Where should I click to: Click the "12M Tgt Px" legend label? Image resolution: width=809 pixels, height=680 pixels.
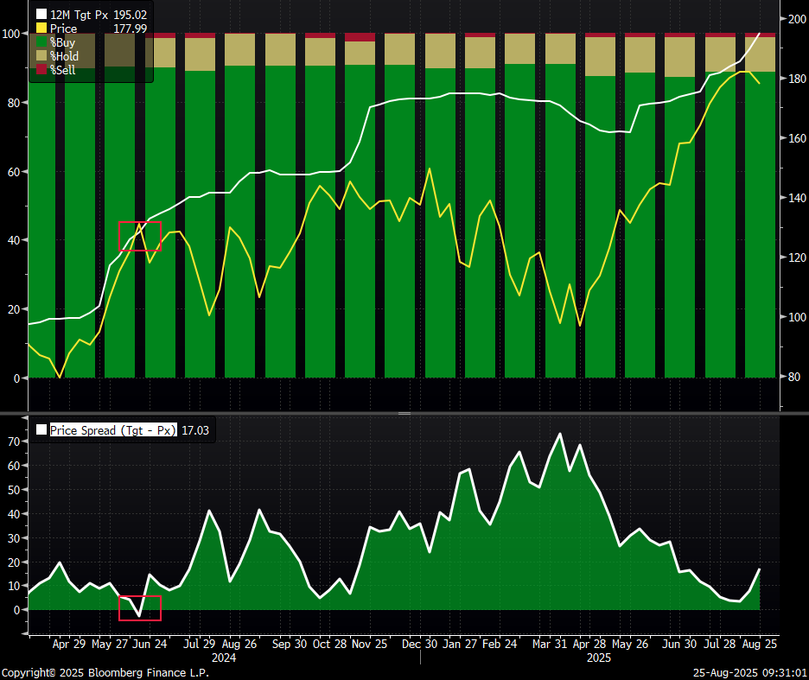tap(79, 15)
